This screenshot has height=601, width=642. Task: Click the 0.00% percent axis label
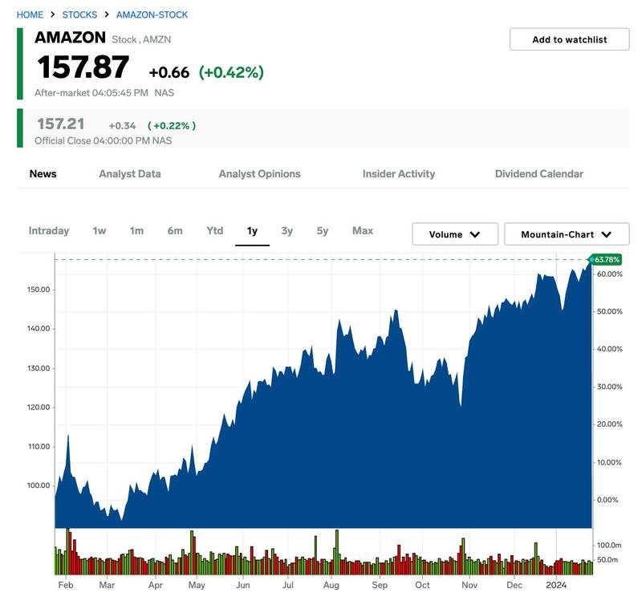(x=607, y=499)
